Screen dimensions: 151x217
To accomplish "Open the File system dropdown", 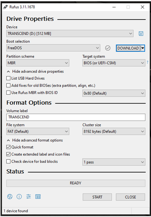I will click(x=38, y=131).
